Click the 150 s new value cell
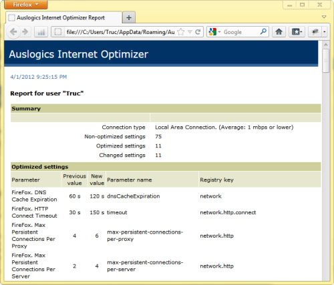 point(97,212)
